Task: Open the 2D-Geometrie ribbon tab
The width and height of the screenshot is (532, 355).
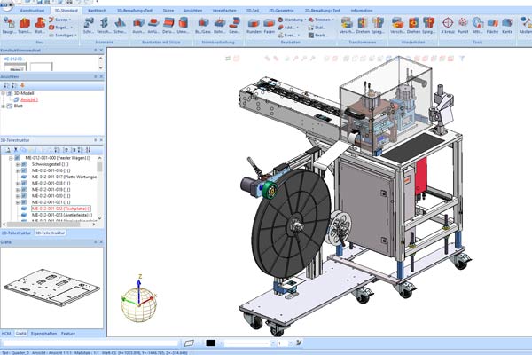Action: click(281, 11)
